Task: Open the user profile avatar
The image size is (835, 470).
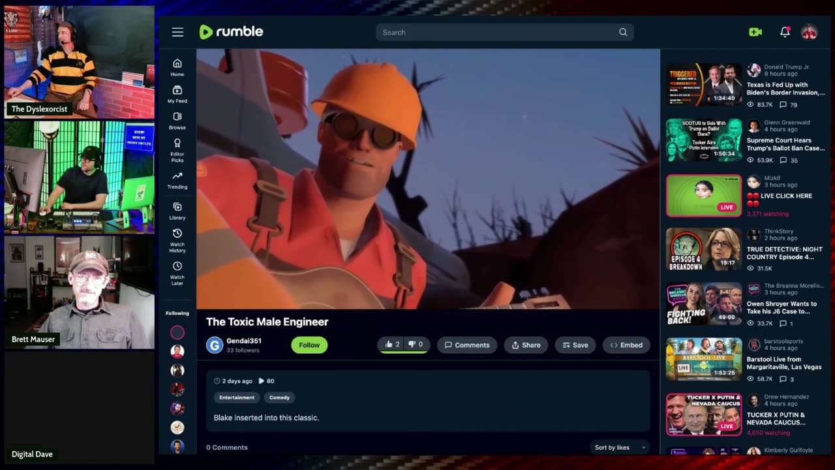Action: point(809,32)
